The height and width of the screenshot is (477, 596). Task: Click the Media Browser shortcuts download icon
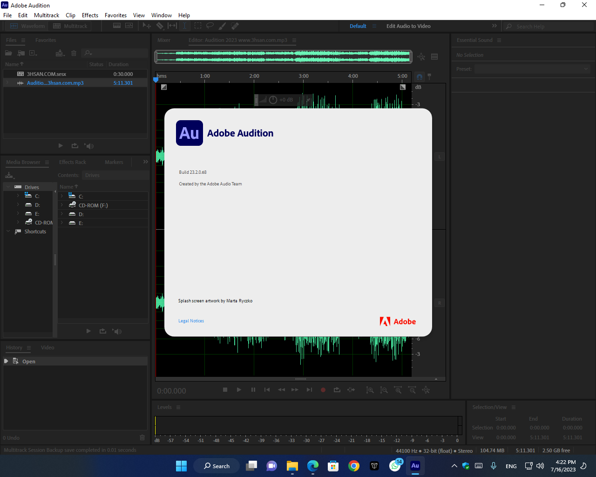click(9, 175)
